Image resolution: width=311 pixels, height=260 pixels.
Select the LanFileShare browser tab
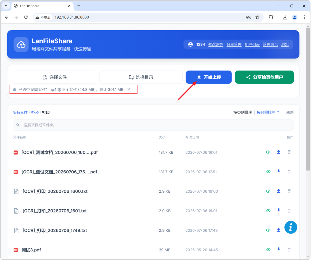42,6
